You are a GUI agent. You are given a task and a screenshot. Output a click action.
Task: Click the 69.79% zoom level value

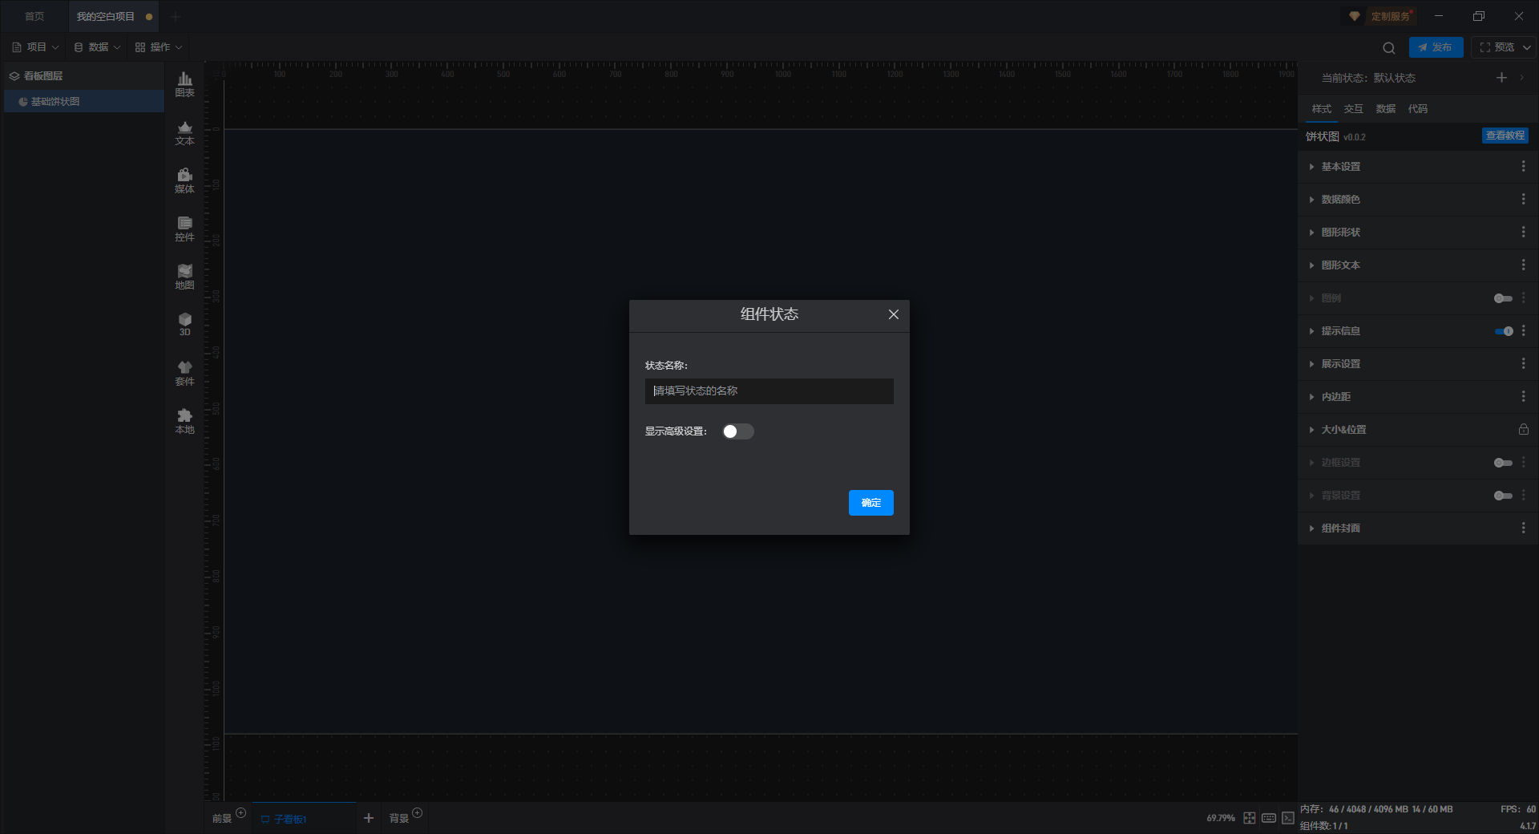[x=1221, y=818]
